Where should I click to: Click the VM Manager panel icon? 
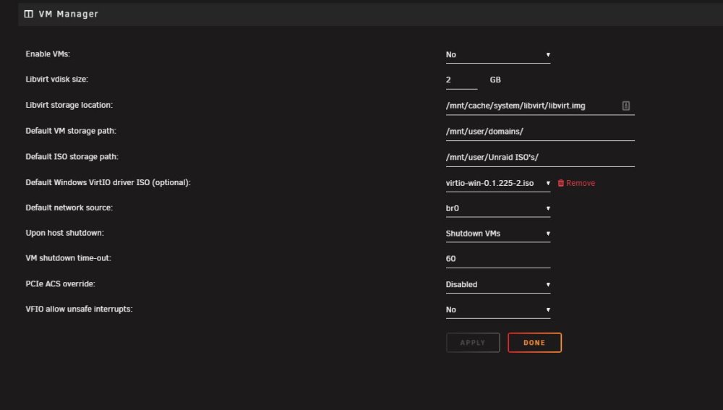(29, 14)
